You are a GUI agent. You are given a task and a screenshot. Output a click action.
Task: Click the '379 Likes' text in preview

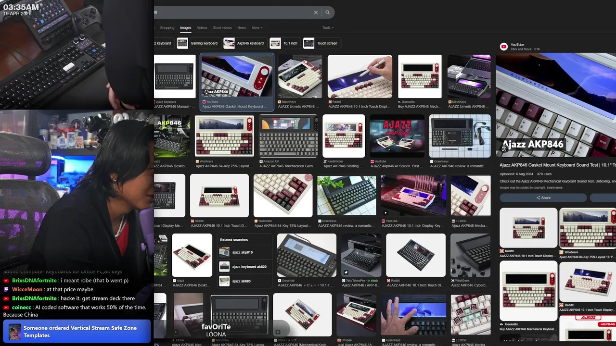pos(544,174)
